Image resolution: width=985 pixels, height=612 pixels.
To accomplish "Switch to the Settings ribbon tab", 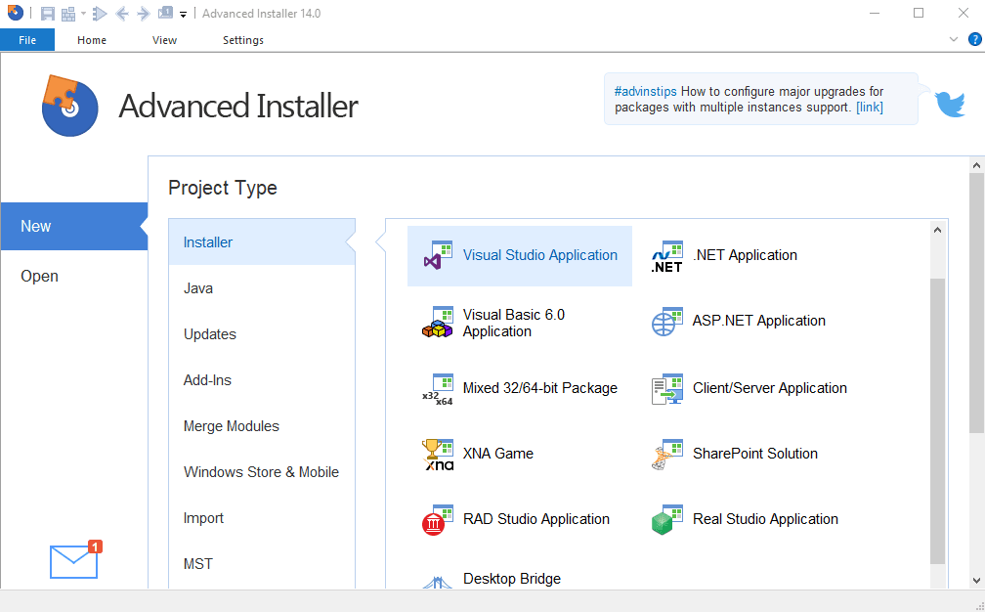I will 242,40.
